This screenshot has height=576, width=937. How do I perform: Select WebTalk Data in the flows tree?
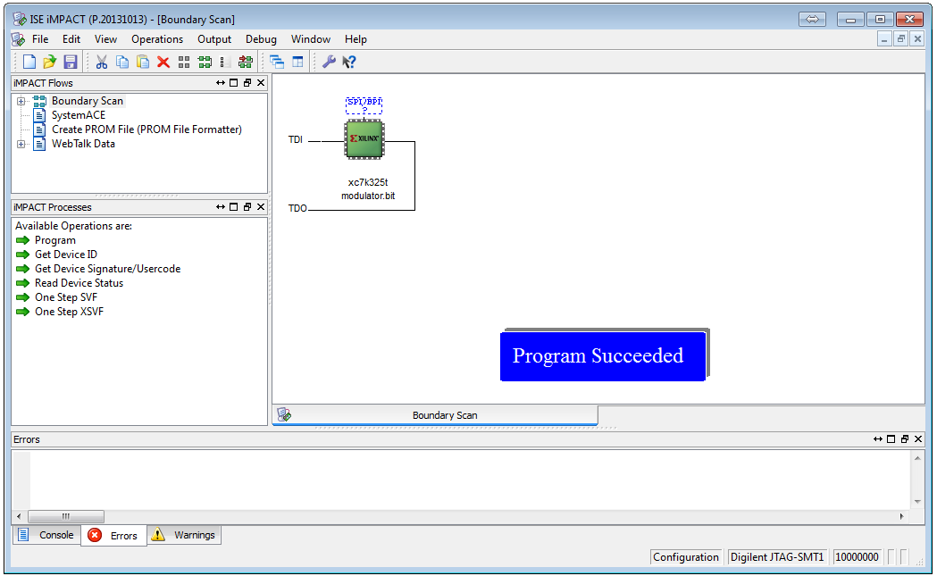click(83, 144)
